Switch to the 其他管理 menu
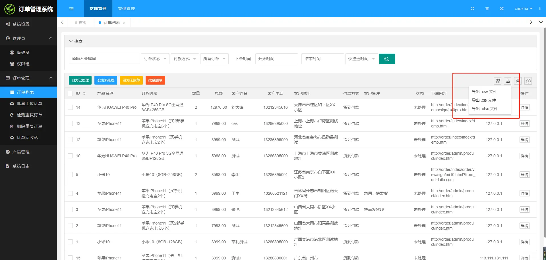 [x=126, y=9]
